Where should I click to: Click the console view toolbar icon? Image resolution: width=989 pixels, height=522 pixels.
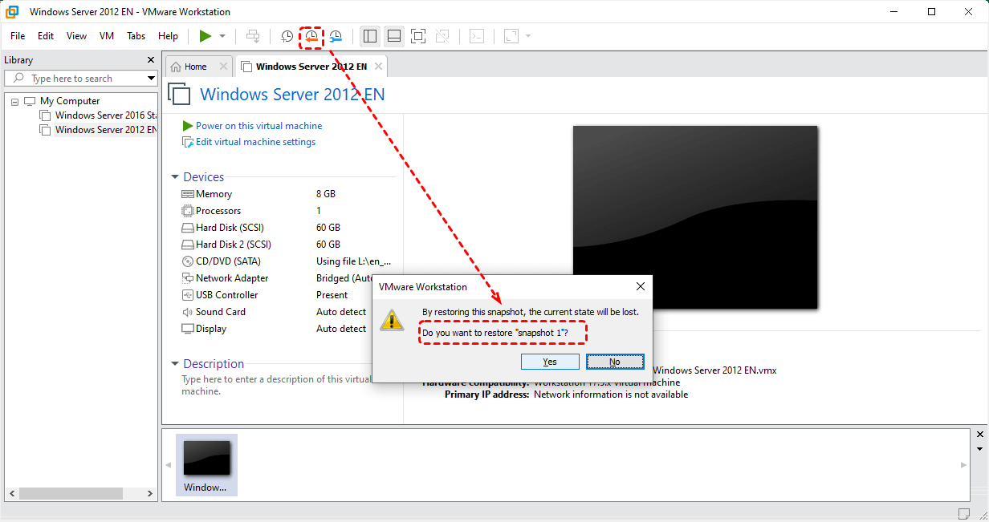(477, 36)
